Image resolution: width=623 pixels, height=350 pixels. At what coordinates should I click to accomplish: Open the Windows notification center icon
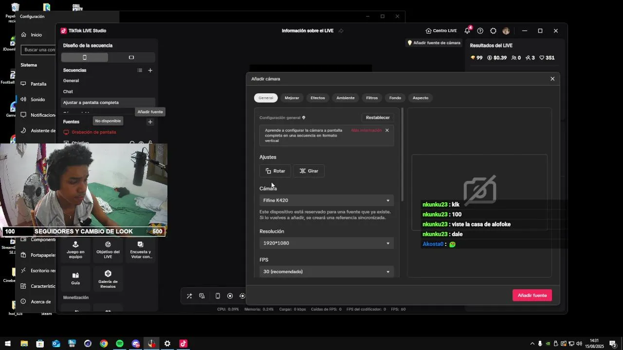pos(613,344)
